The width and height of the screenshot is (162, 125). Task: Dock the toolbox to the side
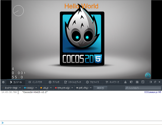[151, 82]
